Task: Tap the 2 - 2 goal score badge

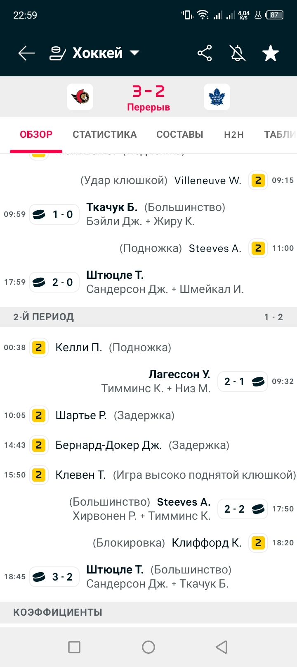Action: coord(243,509)
